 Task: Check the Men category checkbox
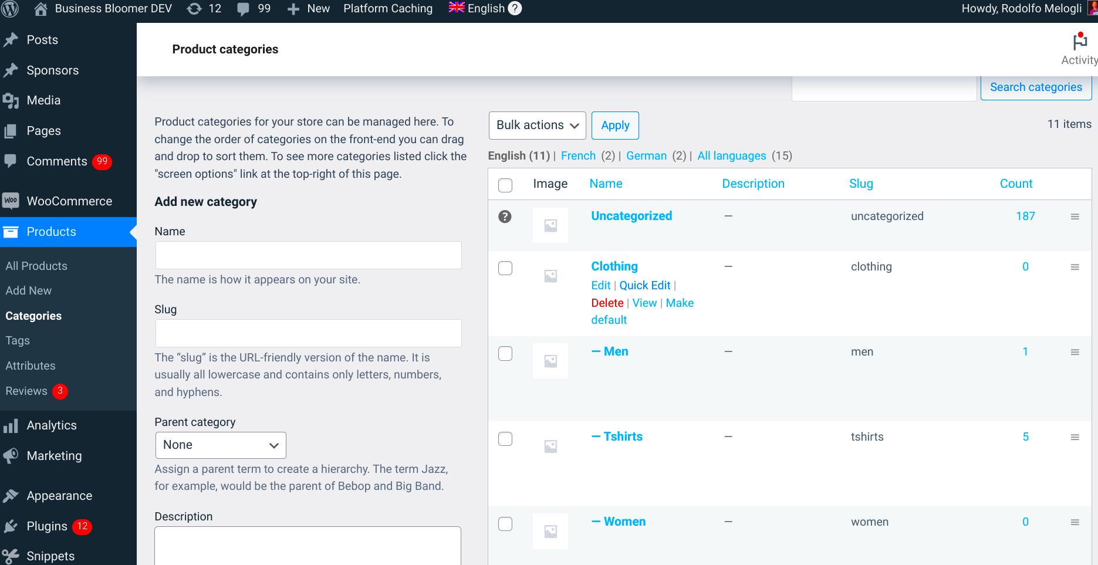[505, 353]
